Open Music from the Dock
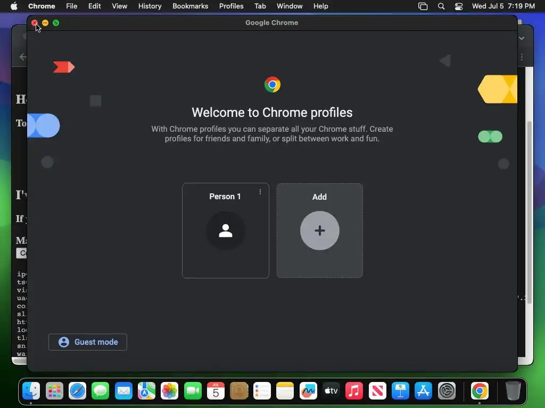 tap(354, 391)
